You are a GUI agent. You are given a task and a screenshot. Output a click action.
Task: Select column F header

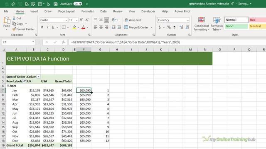84,50
